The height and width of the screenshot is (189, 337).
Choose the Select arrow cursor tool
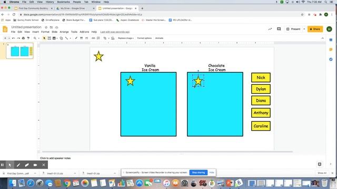[44, 38]
